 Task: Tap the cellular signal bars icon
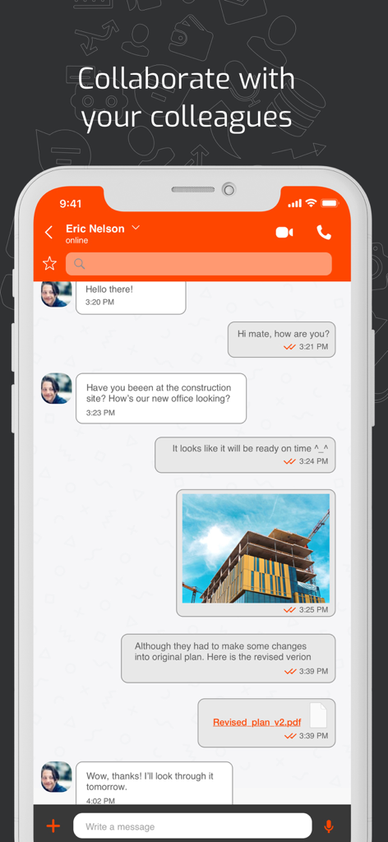coord(294,204)
